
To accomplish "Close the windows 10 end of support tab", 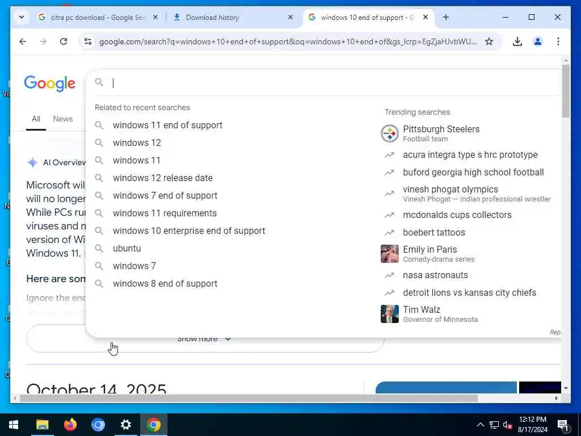I will click(x=426, y=18).
